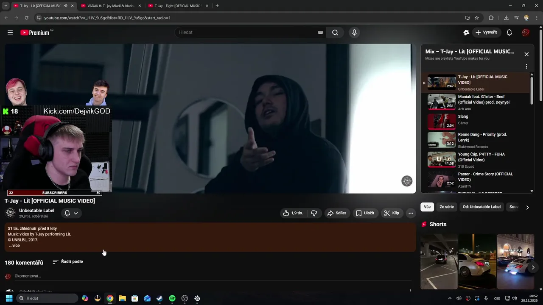The height and width of the screenshot is (305, 543).
Task: Like the video (1,9 tis.)
Action: [x=293, y=213]
